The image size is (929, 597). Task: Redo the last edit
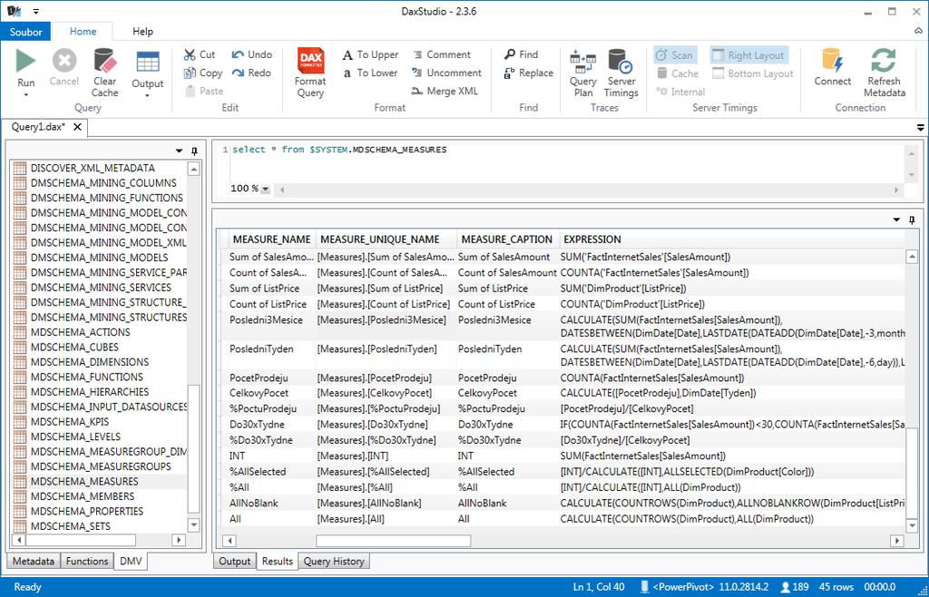251,73
